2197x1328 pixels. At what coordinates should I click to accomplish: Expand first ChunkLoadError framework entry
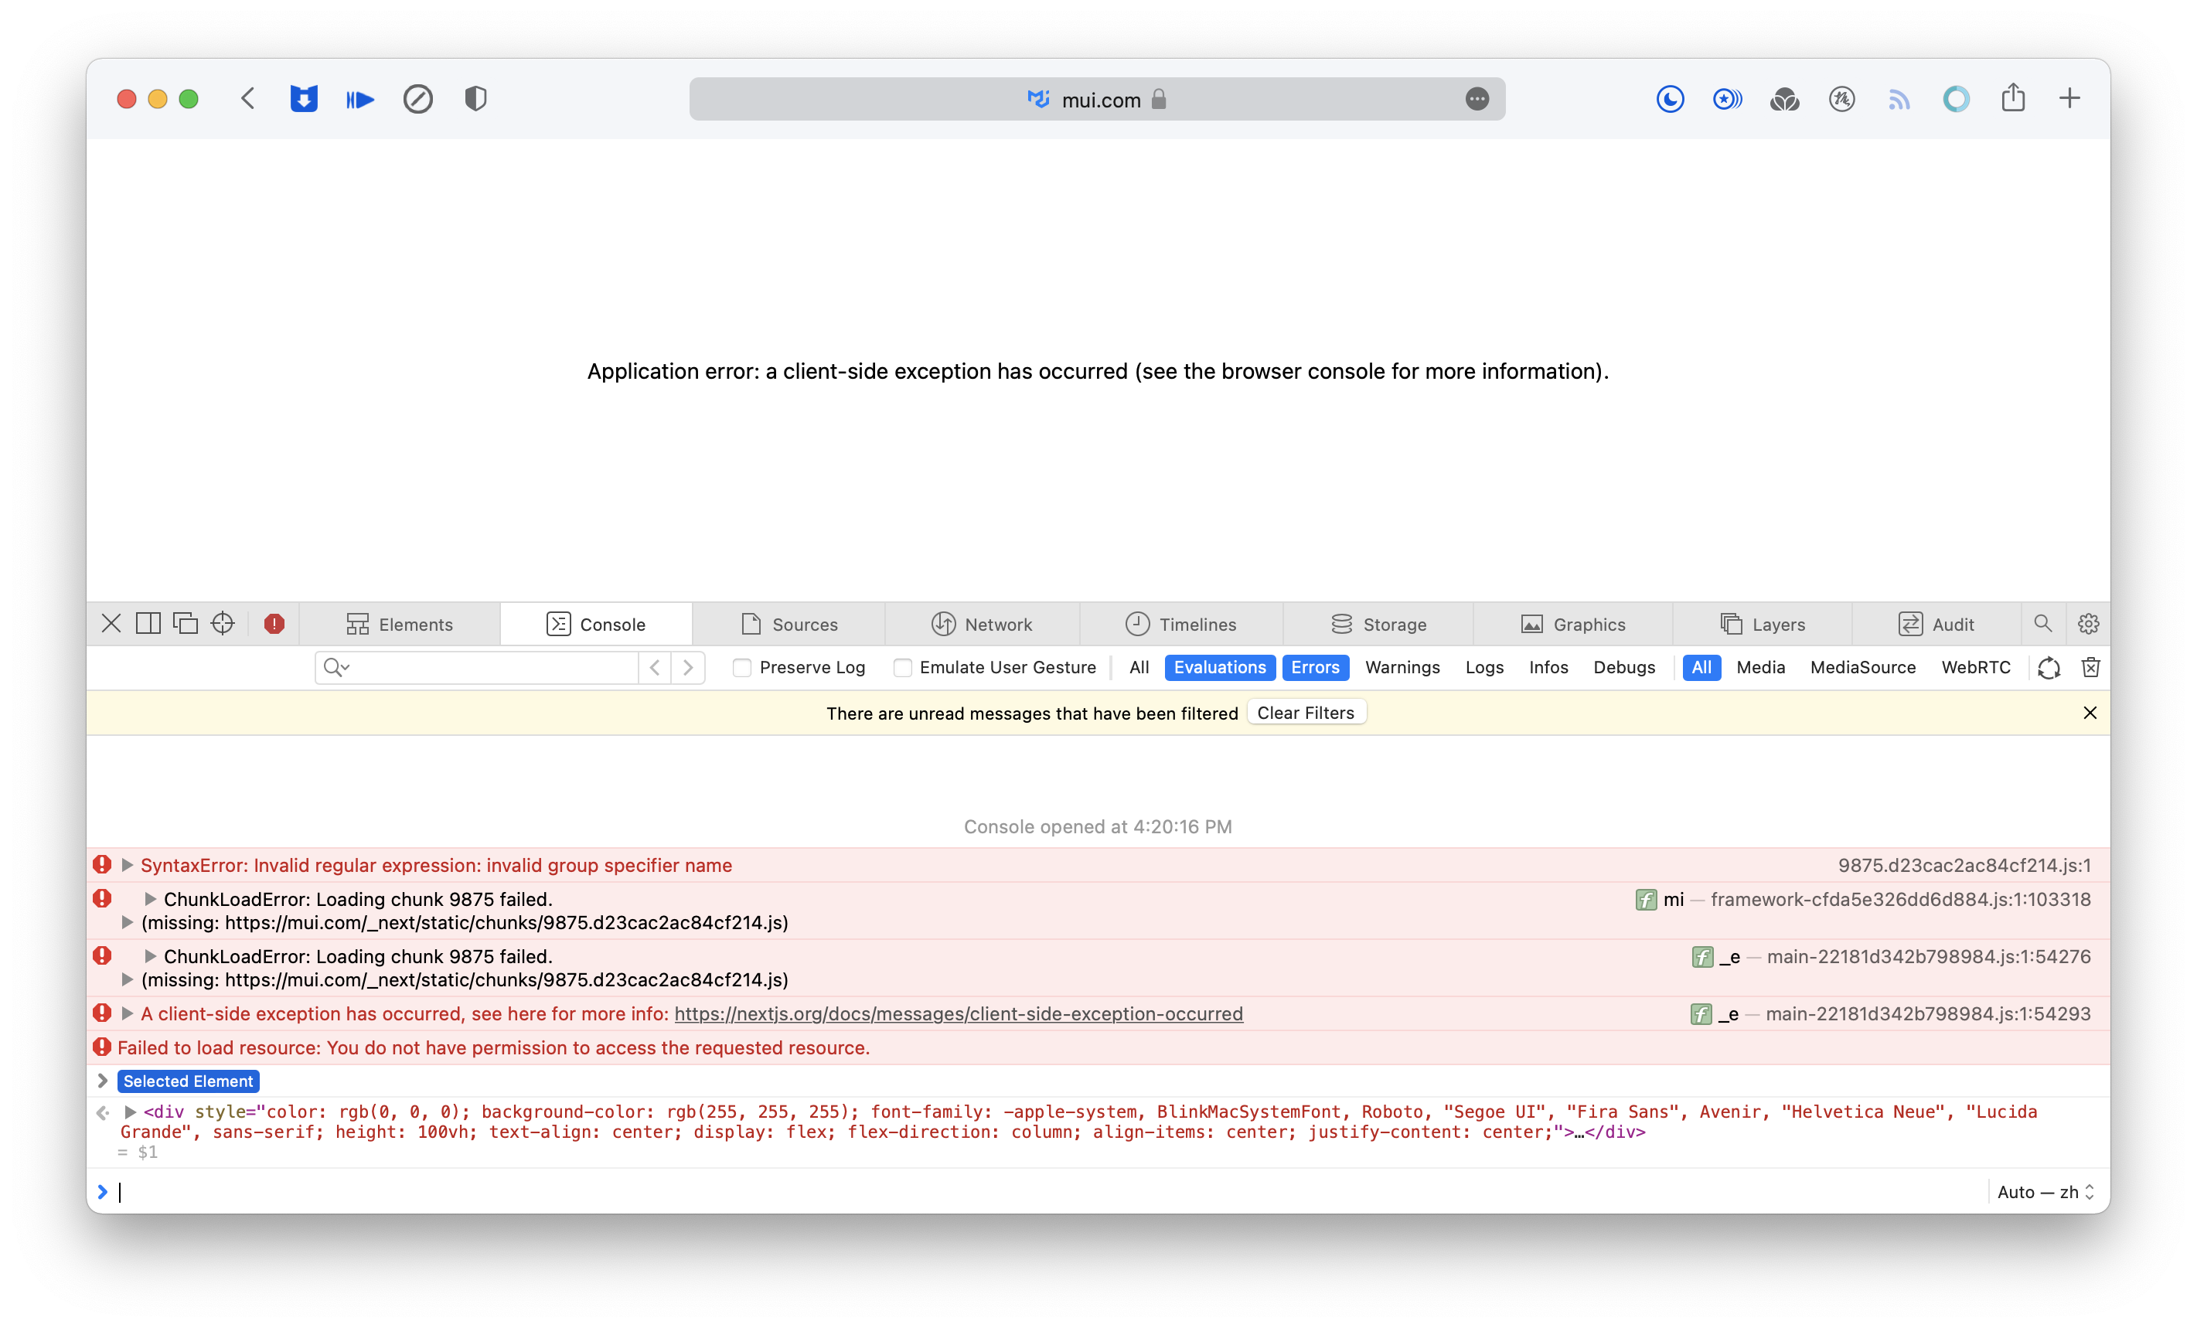(151, 899)
